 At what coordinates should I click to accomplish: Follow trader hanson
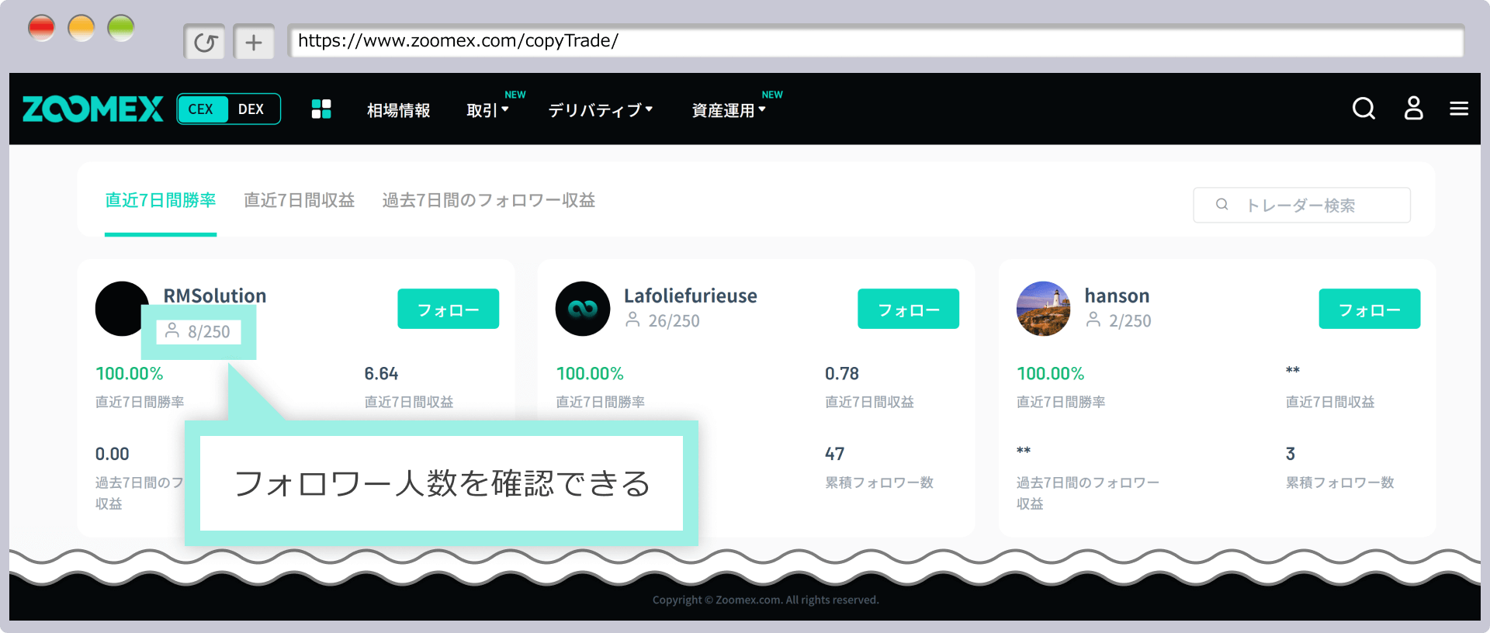[x=1369, y=310]
